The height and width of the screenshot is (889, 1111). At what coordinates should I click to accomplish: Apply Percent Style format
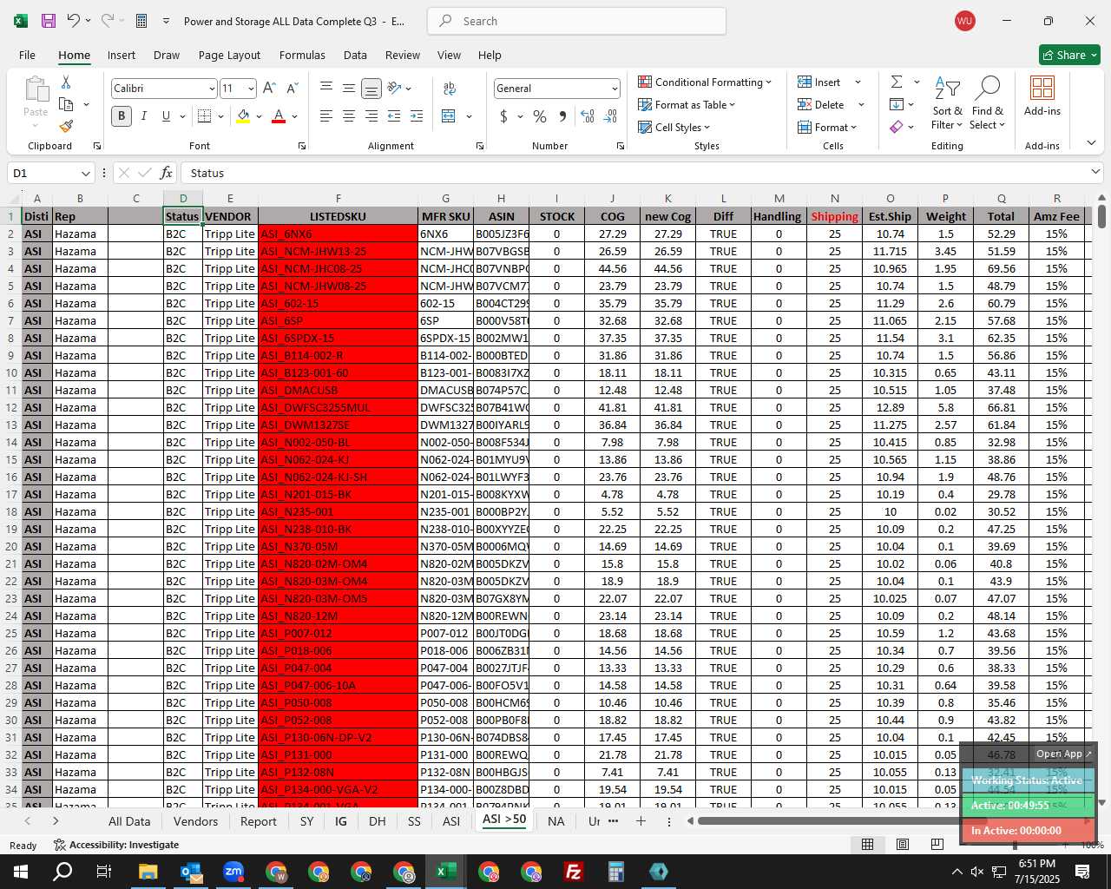540,115
